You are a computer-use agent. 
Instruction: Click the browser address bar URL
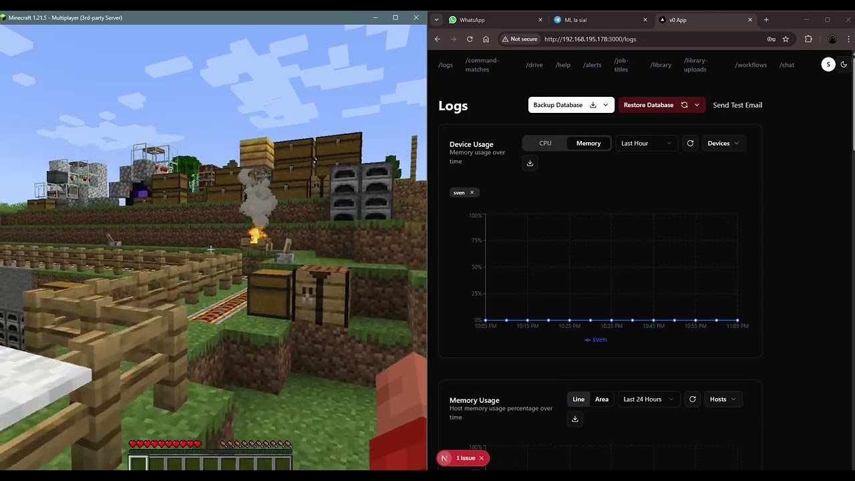click(590, 39)
